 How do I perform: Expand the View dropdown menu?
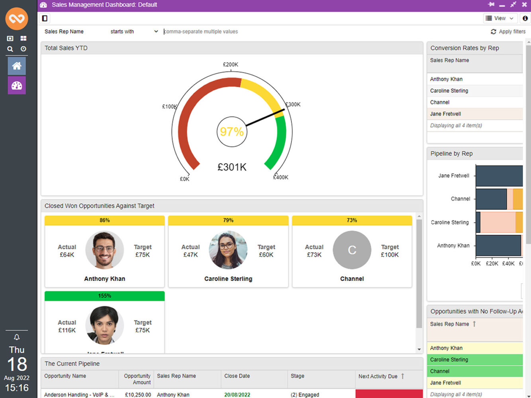(x=500, y=18)
